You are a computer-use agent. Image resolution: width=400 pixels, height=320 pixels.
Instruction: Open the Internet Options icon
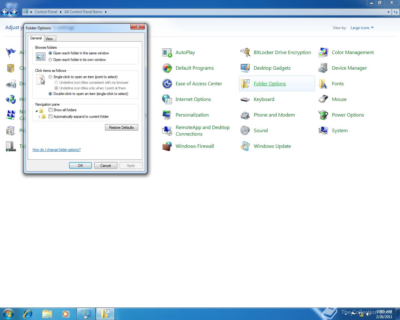pyautogui.click(x=167, y=99)
